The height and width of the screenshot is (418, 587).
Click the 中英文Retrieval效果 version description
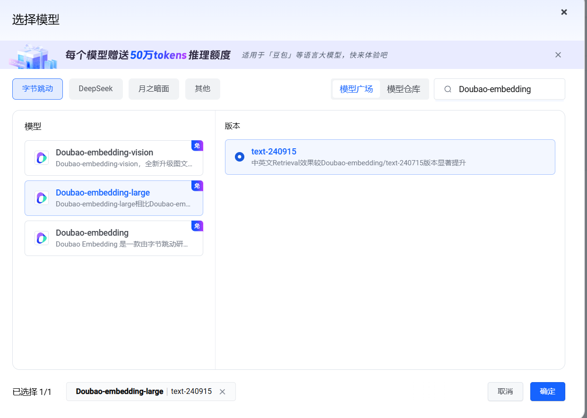(359, 163)
